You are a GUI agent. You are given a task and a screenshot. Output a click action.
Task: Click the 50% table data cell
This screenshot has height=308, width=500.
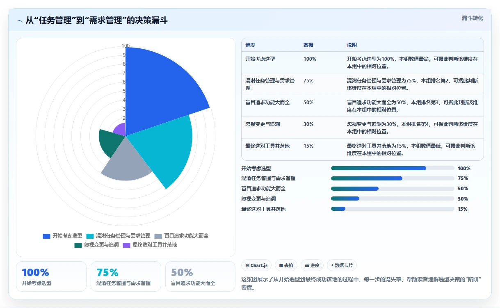pyautogui.click(x=308, y=103)
